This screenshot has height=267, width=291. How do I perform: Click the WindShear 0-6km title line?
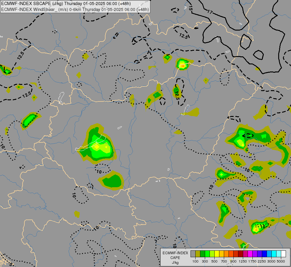click(75, 9)
